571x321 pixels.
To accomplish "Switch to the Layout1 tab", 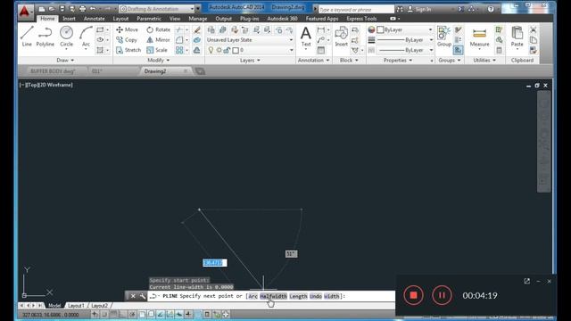I will [x=76, y=306].
